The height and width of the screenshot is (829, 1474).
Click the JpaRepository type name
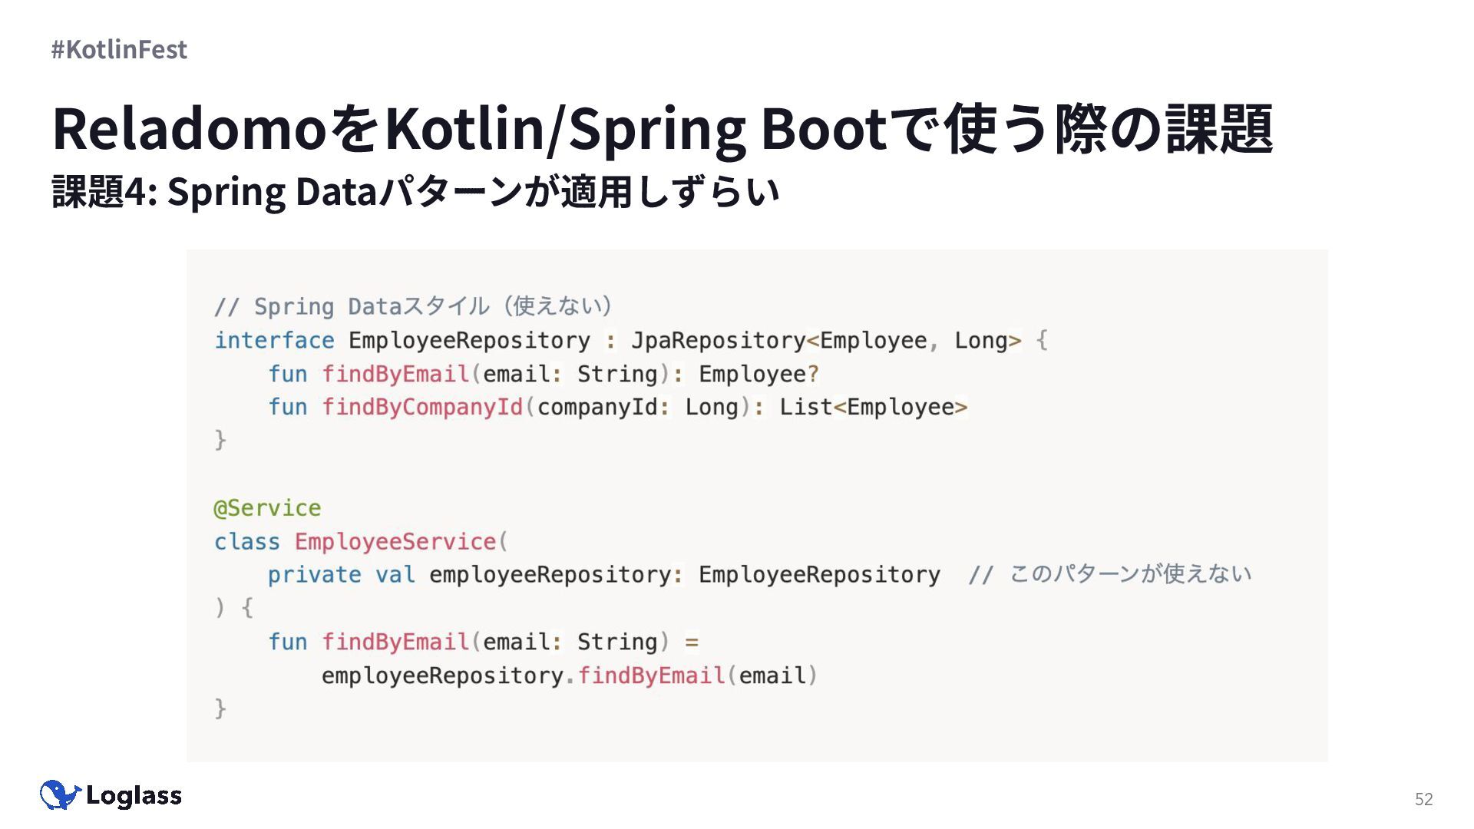(x=718, y=340)
